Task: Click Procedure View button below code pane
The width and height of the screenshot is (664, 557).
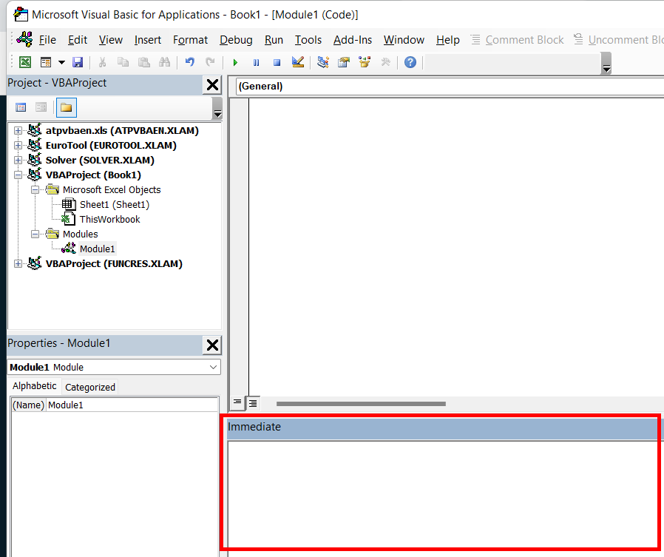Action: click(x=237, y=402)
